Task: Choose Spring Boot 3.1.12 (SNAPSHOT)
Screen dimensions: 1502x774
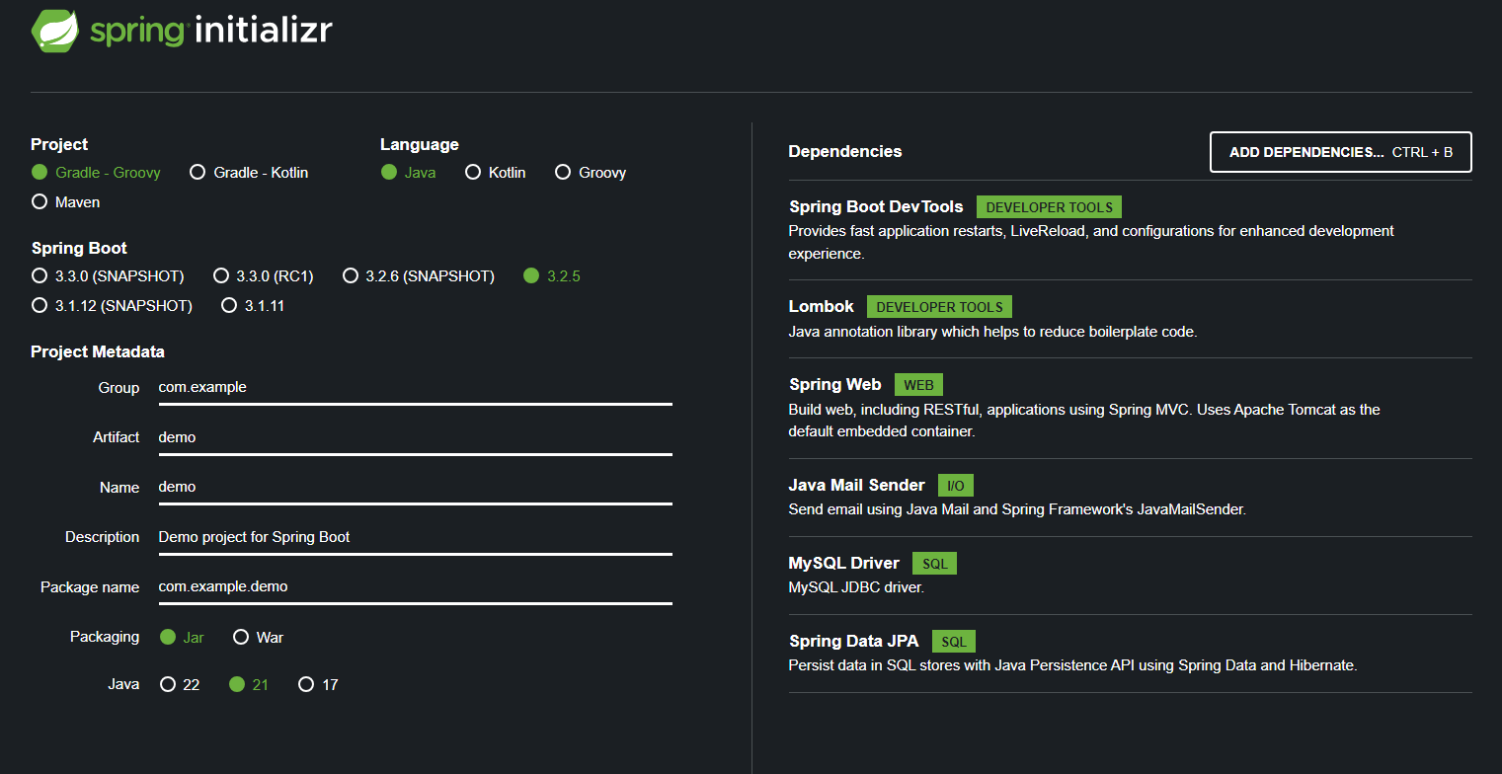Action: (112, 305)
